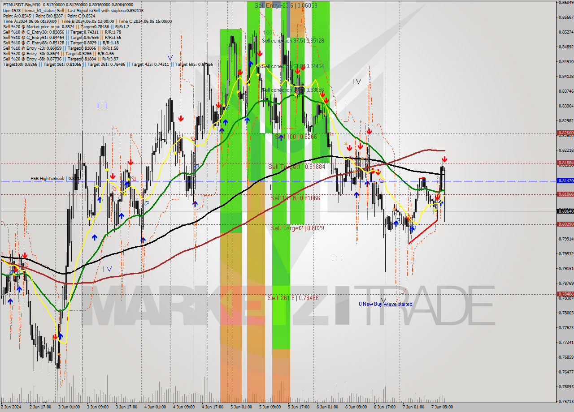Click the 0.7953 price scale value

(566, 254)
